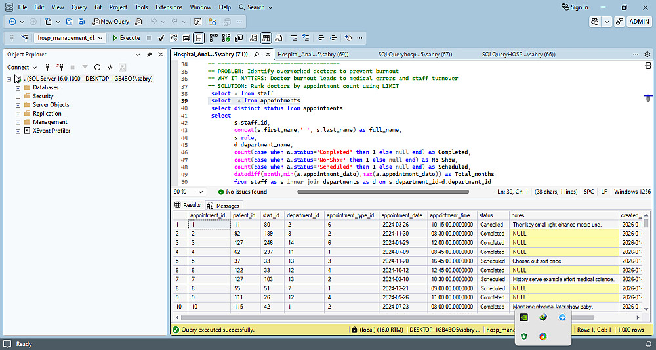The width and height of the screenshot is (656, 350).
Task: Click the Save file icon
Action: [x=68, y=22]
